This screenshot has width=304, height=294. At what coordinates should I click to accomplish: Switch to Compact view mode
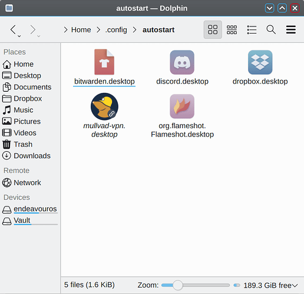point(232,29)
